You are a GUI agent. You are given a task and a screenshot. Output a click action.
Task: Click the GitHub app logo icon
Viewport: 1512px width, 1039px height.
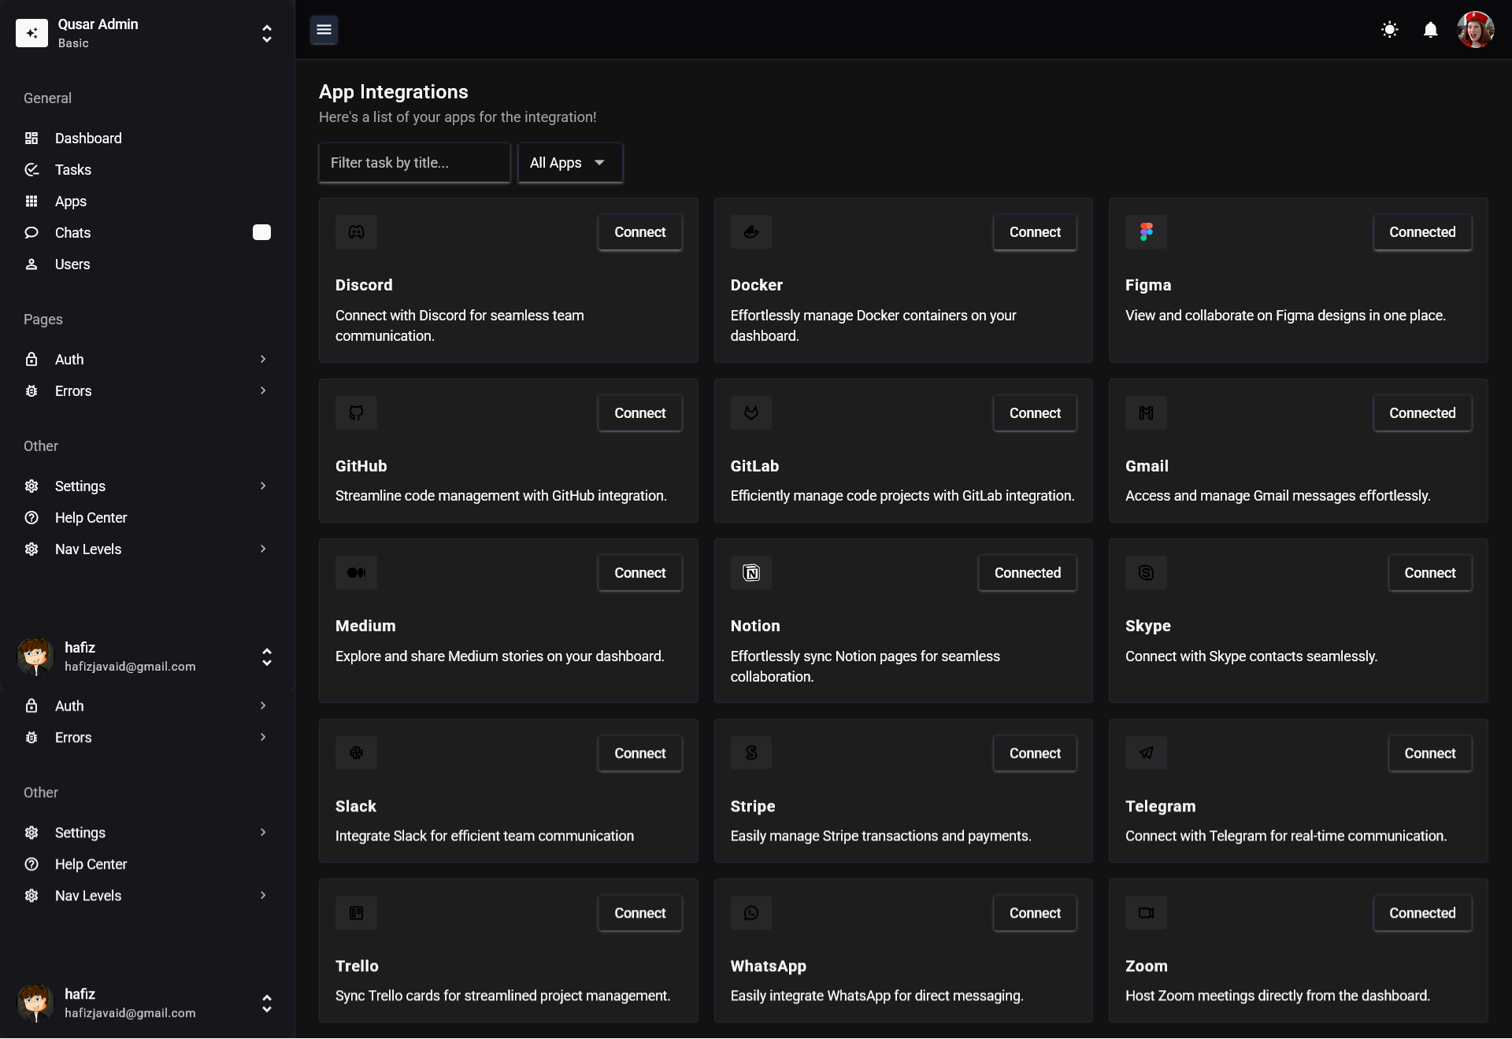(x=356, y=413)
